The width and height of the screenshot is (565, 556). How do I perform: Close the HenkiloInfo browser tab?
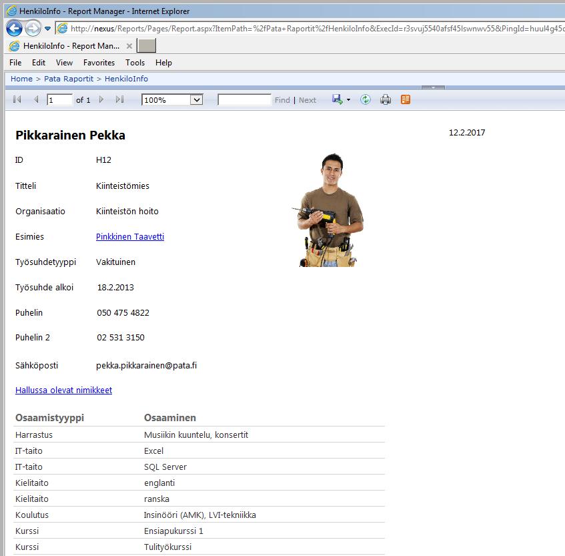[x=129, y=46]
